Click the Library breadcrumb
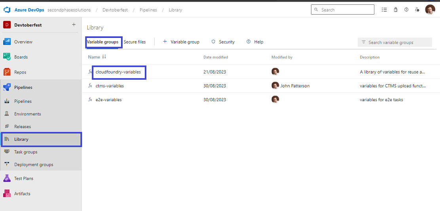Screen dimensions: 440x211 click(175, 10)
